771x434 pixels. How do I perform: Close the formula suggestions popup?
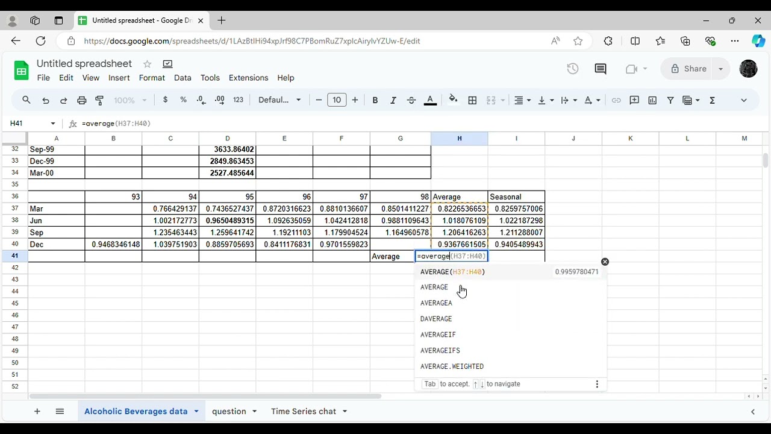(605, 262)
